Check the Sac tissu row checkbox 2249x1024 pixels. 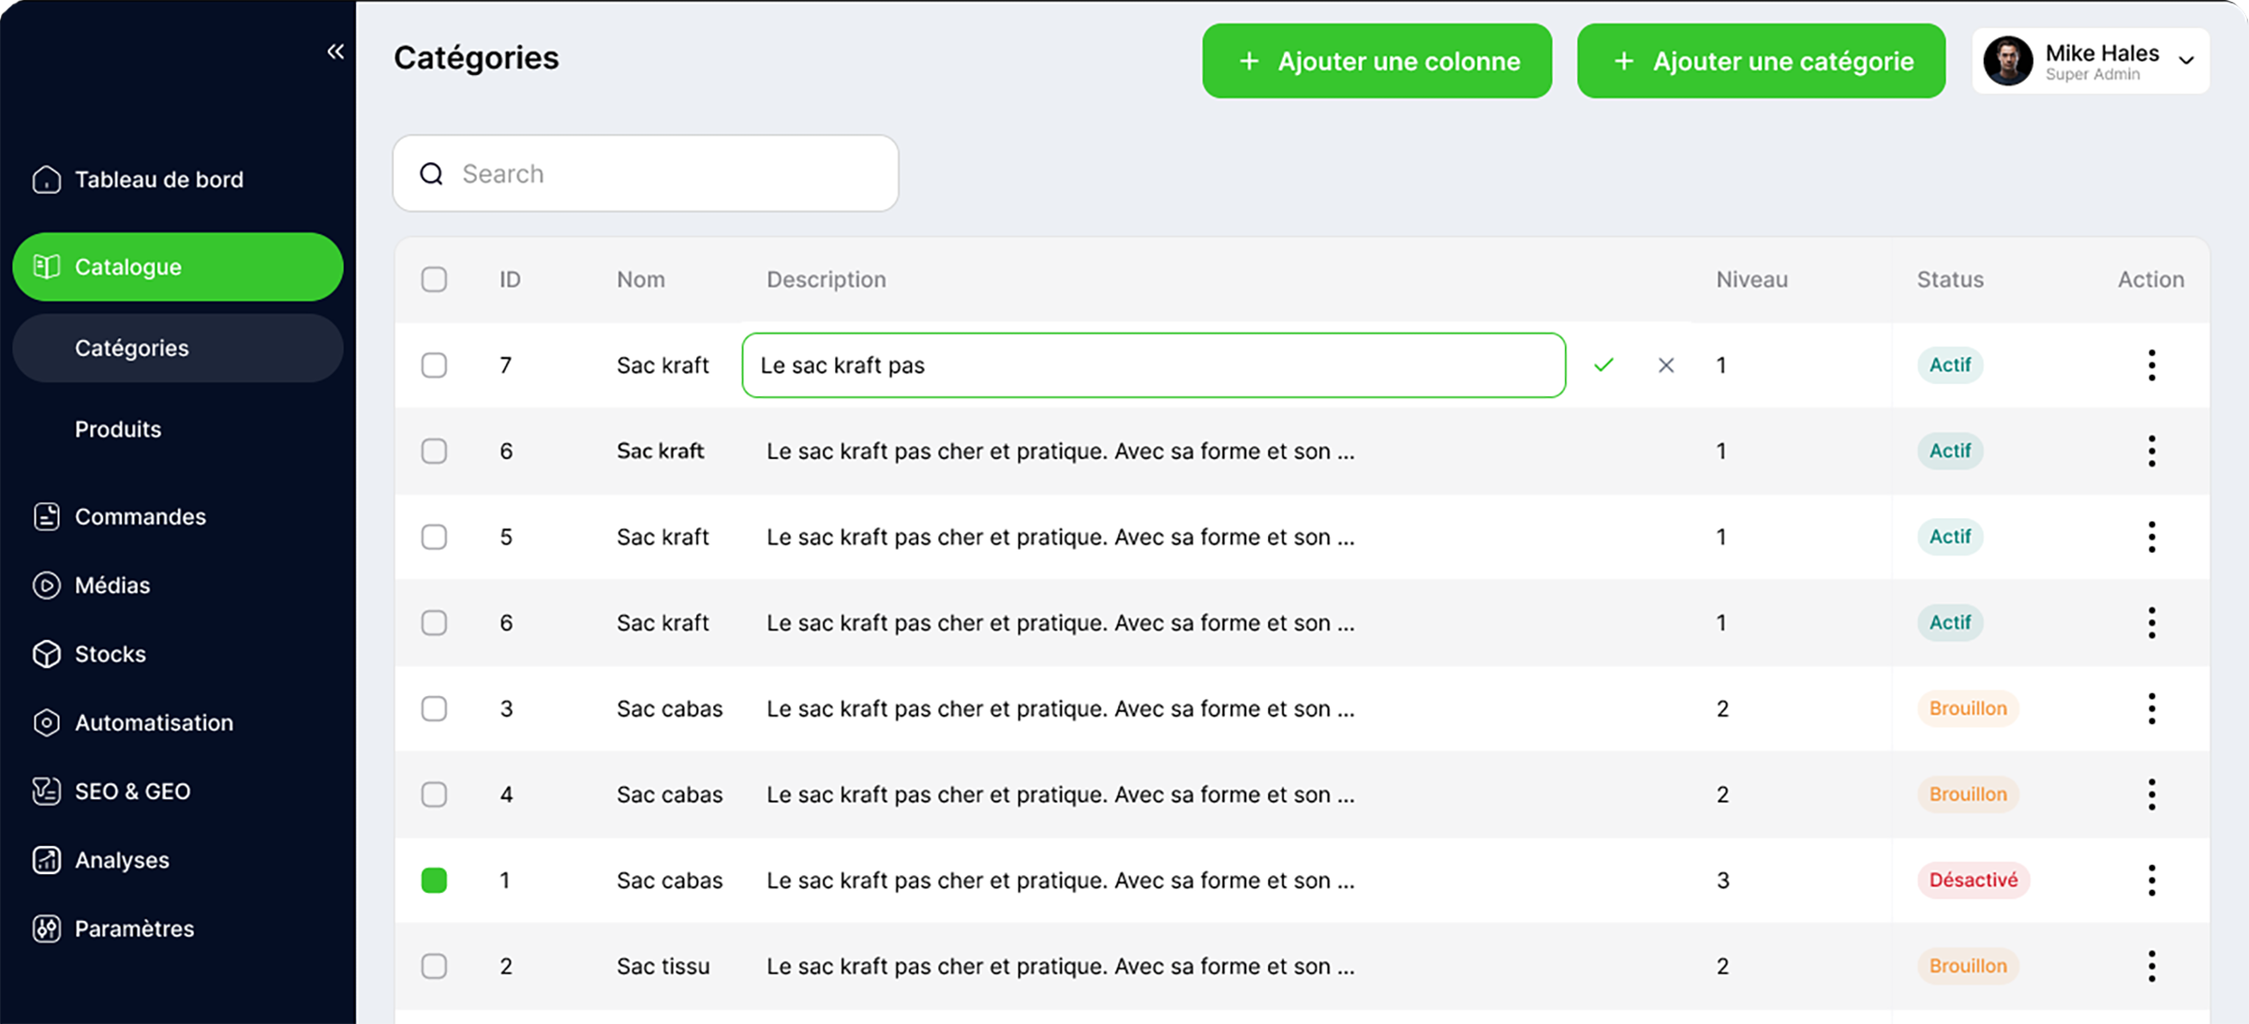pos(434,966)
